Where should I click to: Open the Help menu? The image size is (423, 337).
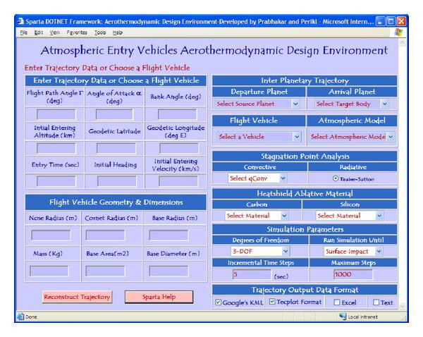(118, 32)
